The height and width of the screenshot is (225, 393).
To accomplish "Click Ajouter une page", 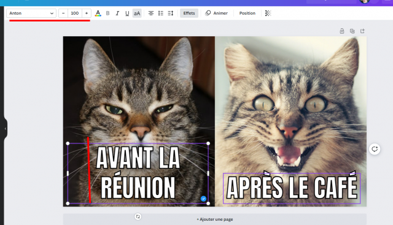I will [x=215, y=219].
